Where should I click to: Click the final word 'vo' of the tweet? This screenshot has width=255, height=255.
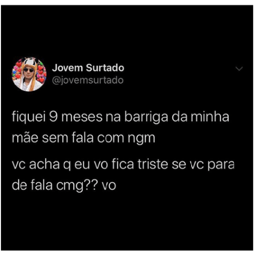tap(109, 186)
